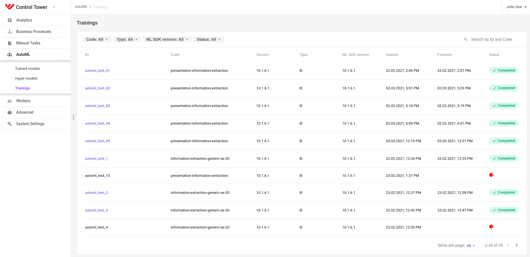Click the search magnifier icon
The image size is (530, 257).
466,39
